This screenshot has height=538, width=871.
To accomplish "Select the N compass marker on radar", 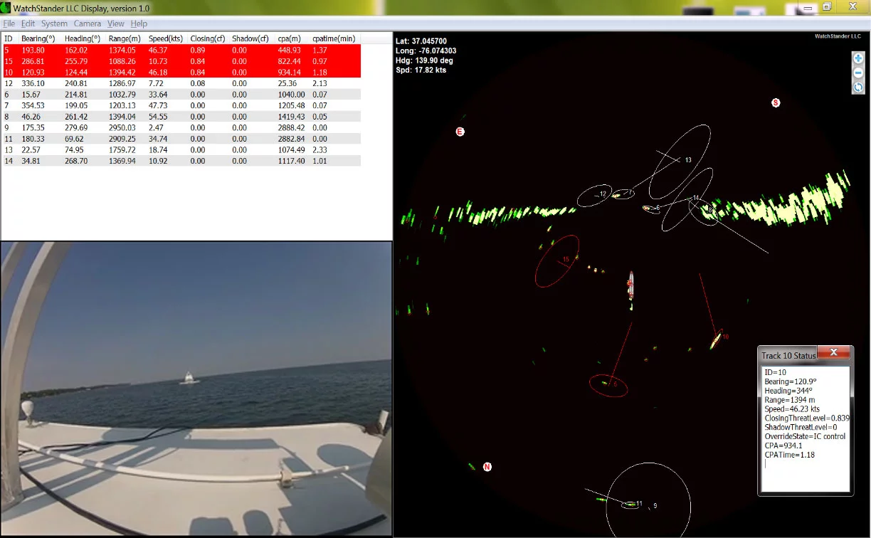I will pos(487,466).
